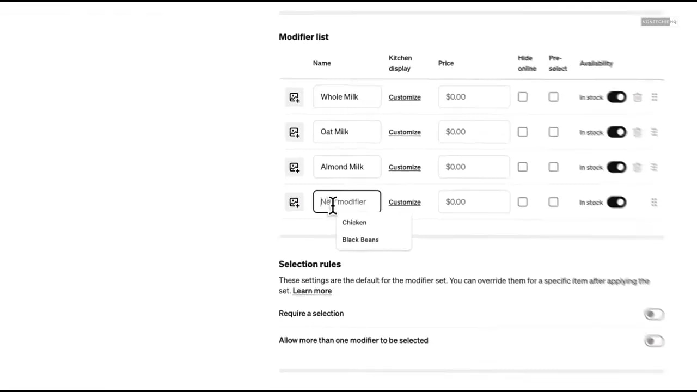Edit the Whole Milk name field

point(347,97)
